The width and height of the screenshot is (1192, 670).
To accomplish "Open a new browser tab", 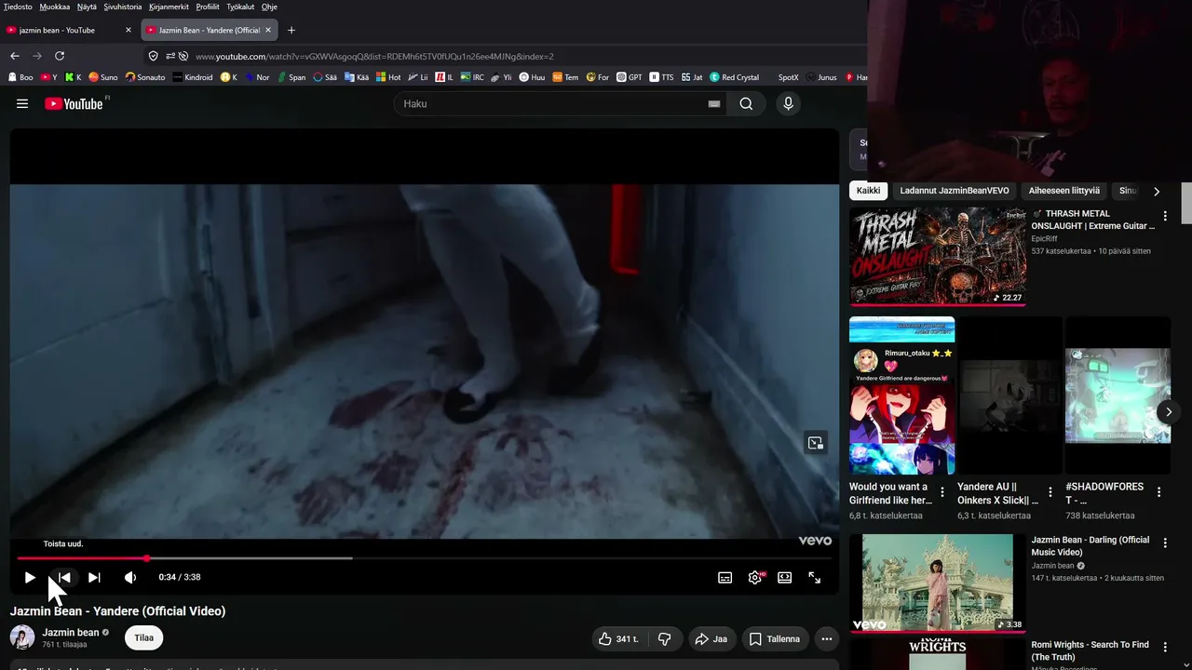I will (291, 30).
